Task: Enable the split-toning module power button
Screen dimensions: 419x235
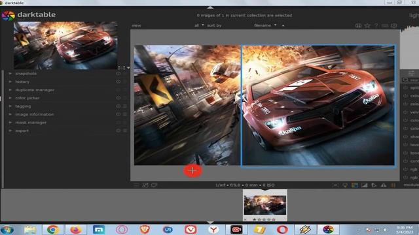Action: 406,87
